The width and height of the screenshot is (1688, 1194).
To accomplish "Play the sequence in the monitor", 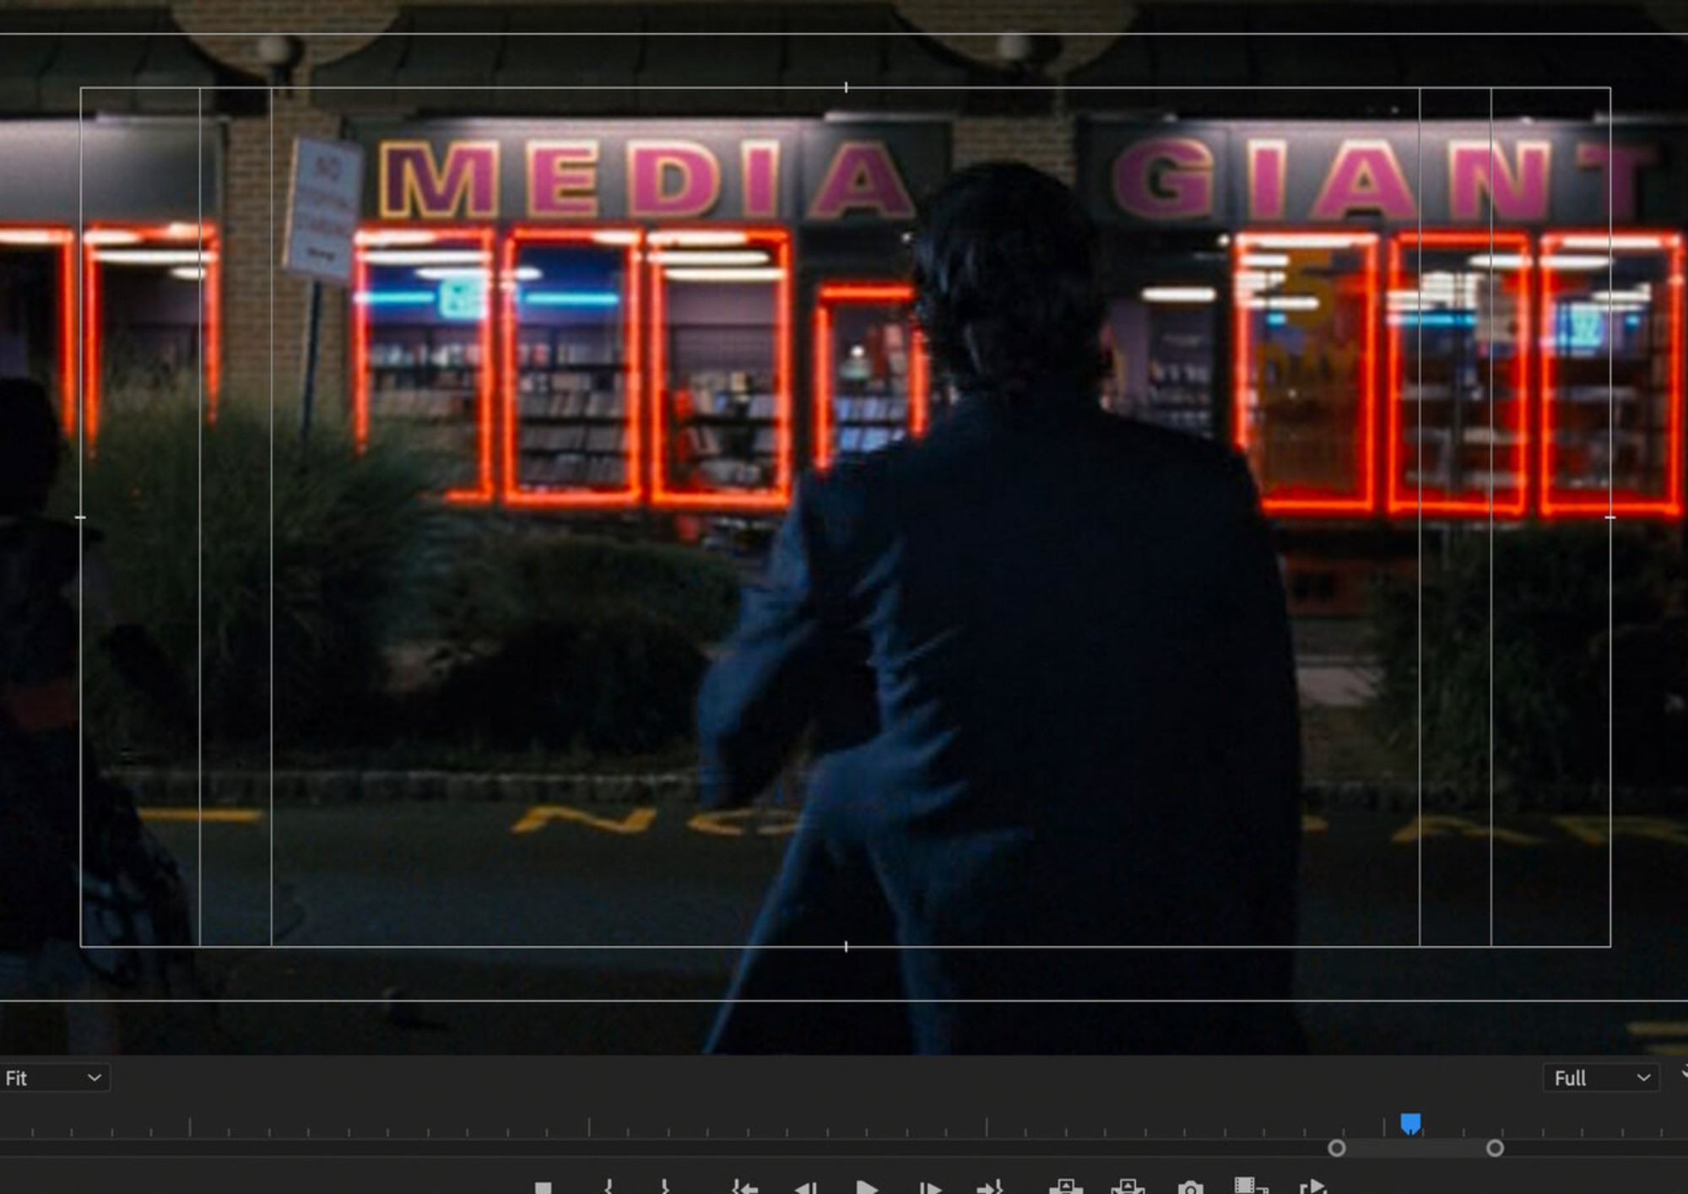I will click(867, 1187).
